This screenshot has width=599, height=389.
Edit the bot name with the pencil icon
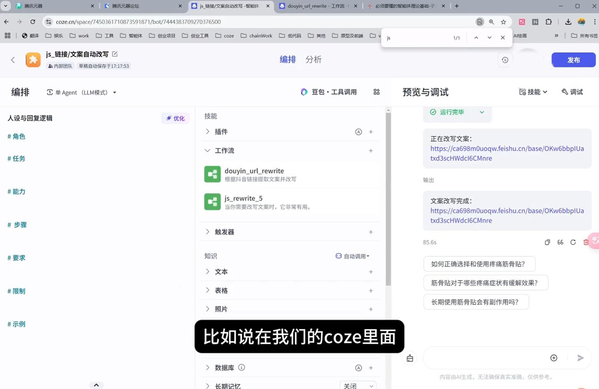click(115, 54)
